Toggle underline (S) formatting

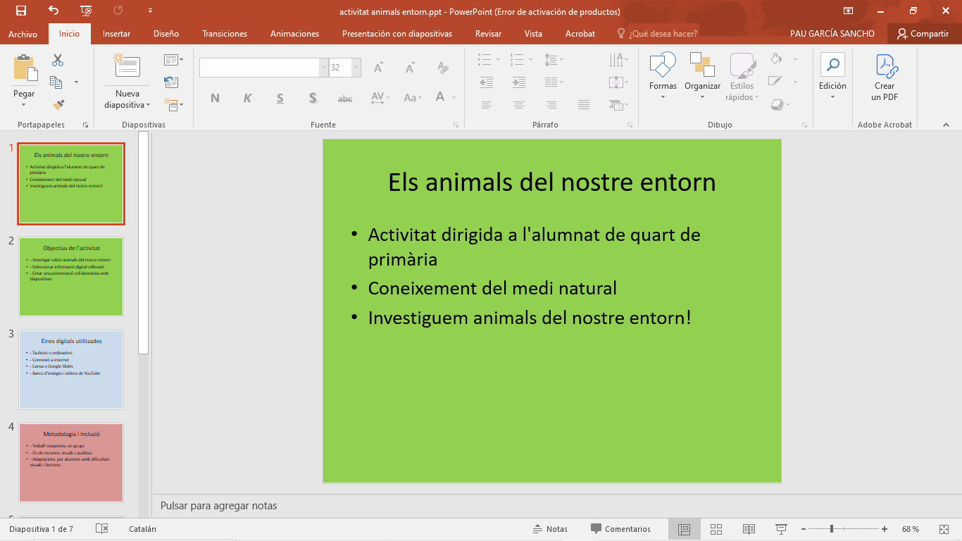280,98
